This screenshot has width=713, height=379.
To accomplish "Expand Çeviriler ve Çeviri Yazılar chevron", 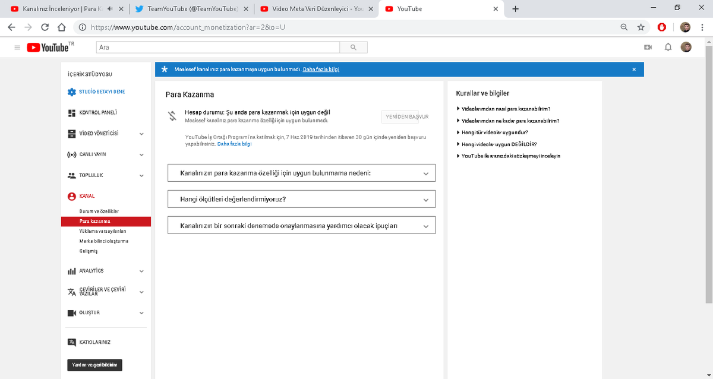I will tap(141, 292).
